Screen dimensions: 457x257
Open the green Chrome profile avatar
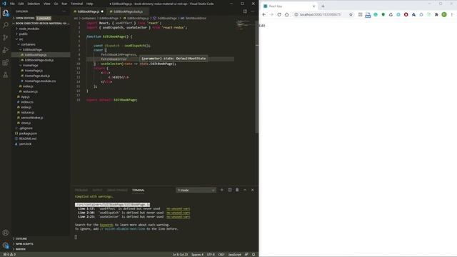tap(444, 14)
